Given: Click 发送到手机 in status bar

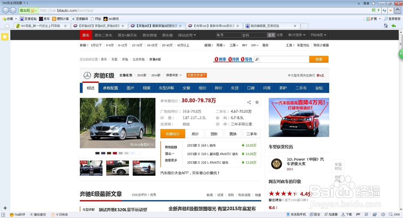Looking at the screenshot, I should coord(296,214).
